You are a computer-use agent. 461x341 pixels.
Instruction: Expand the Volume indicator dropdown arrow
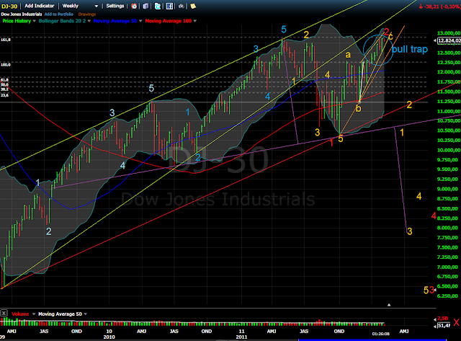(x=34, y=314)
